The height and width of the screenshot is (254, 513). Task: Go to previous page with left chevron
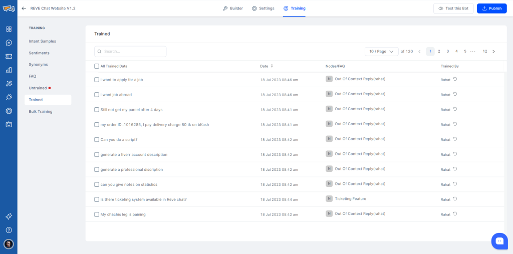pos(419,52)
